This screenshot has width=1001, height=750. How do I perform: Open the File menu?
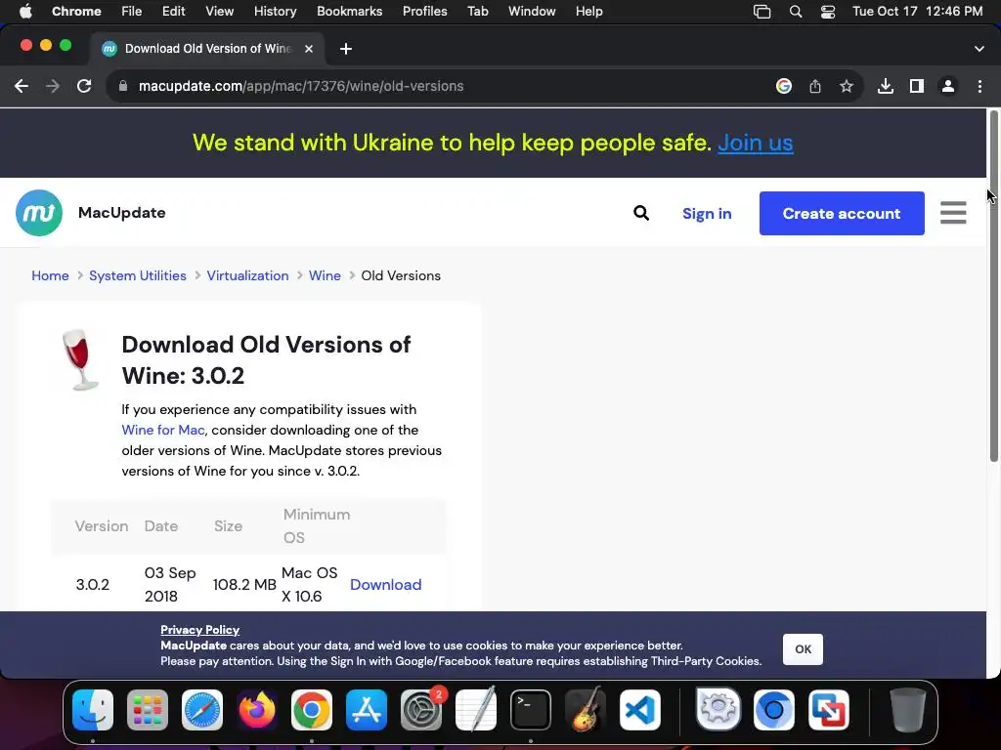132,11
